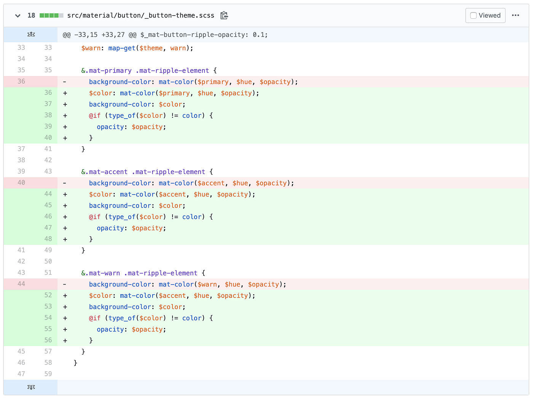Click the green diffstat bar indicator
533x399 pixels.
click(x=51, y=16)
